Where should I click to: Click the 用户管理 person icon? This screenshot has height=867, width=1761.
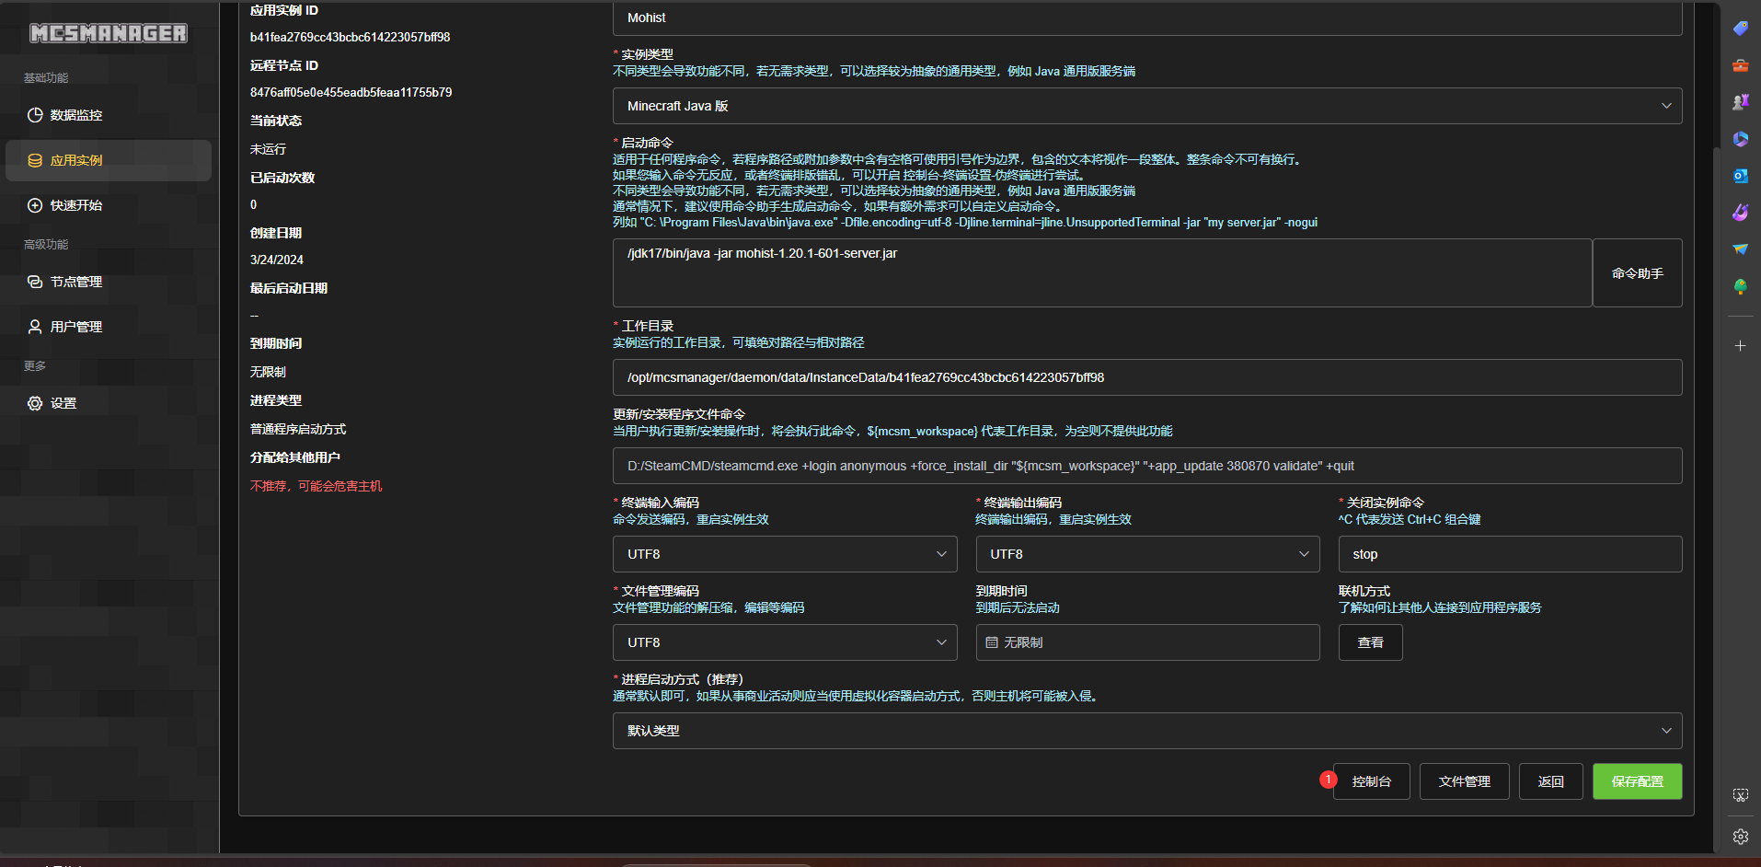point(35,327)
